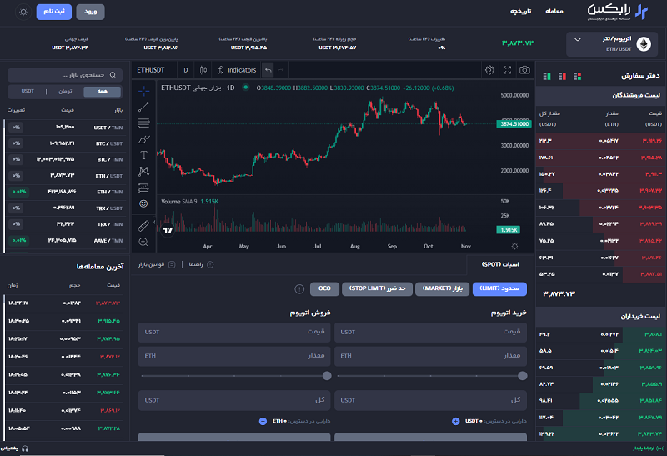Select the OCO order type
Viewport: 667px width, 456px height.
324,288
